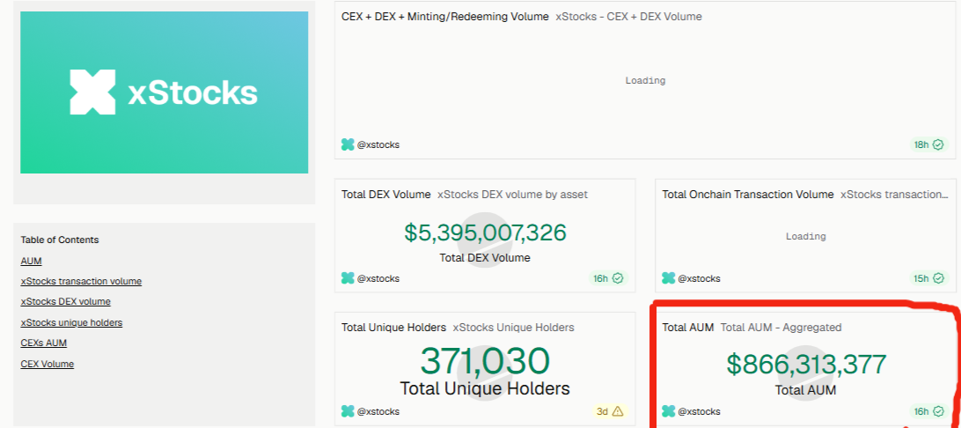Open the CEX + DEX + Minting/Redeeming Volume title
Viewport: 961px width, 428px height.
click(445, 17)
